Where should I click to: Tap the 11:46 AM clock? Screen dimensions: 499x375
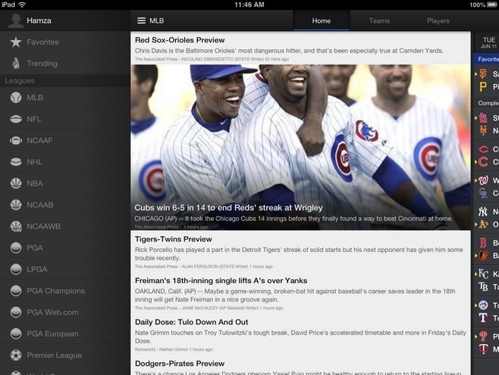click(249, 5)
